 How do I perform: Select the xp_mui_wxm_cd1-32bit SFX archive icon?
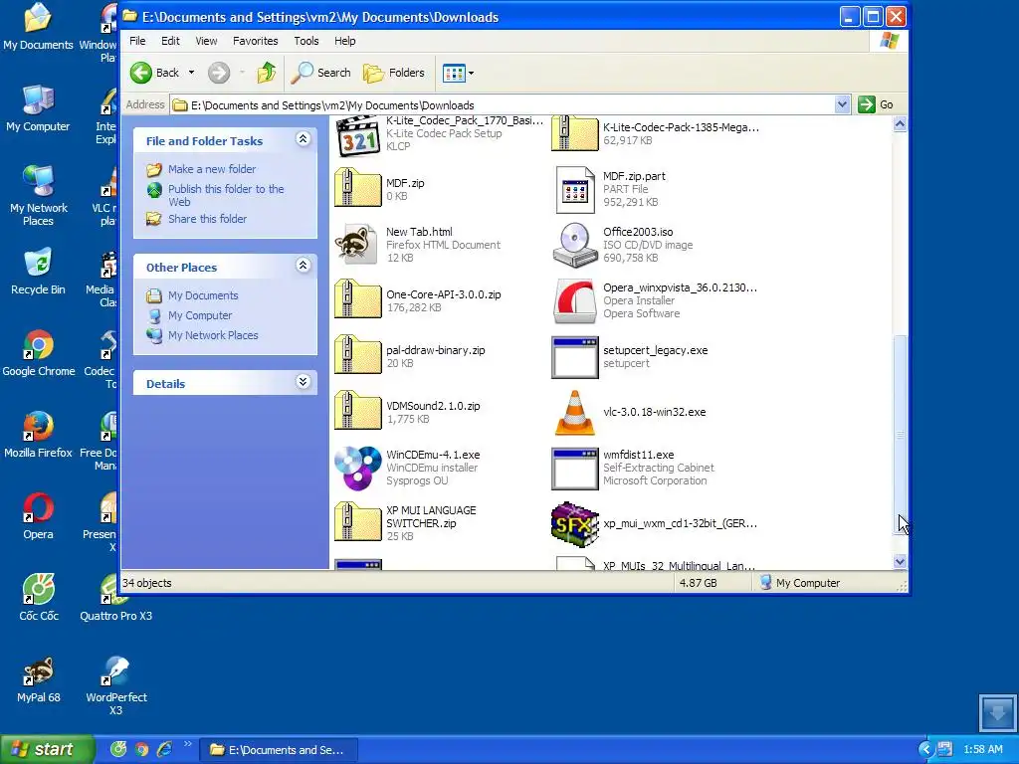pyautogui.click(x=574, y=523)
